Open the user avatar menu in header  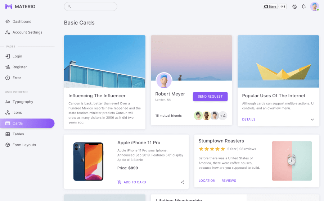pyautogui.click(x=314, y=6)
